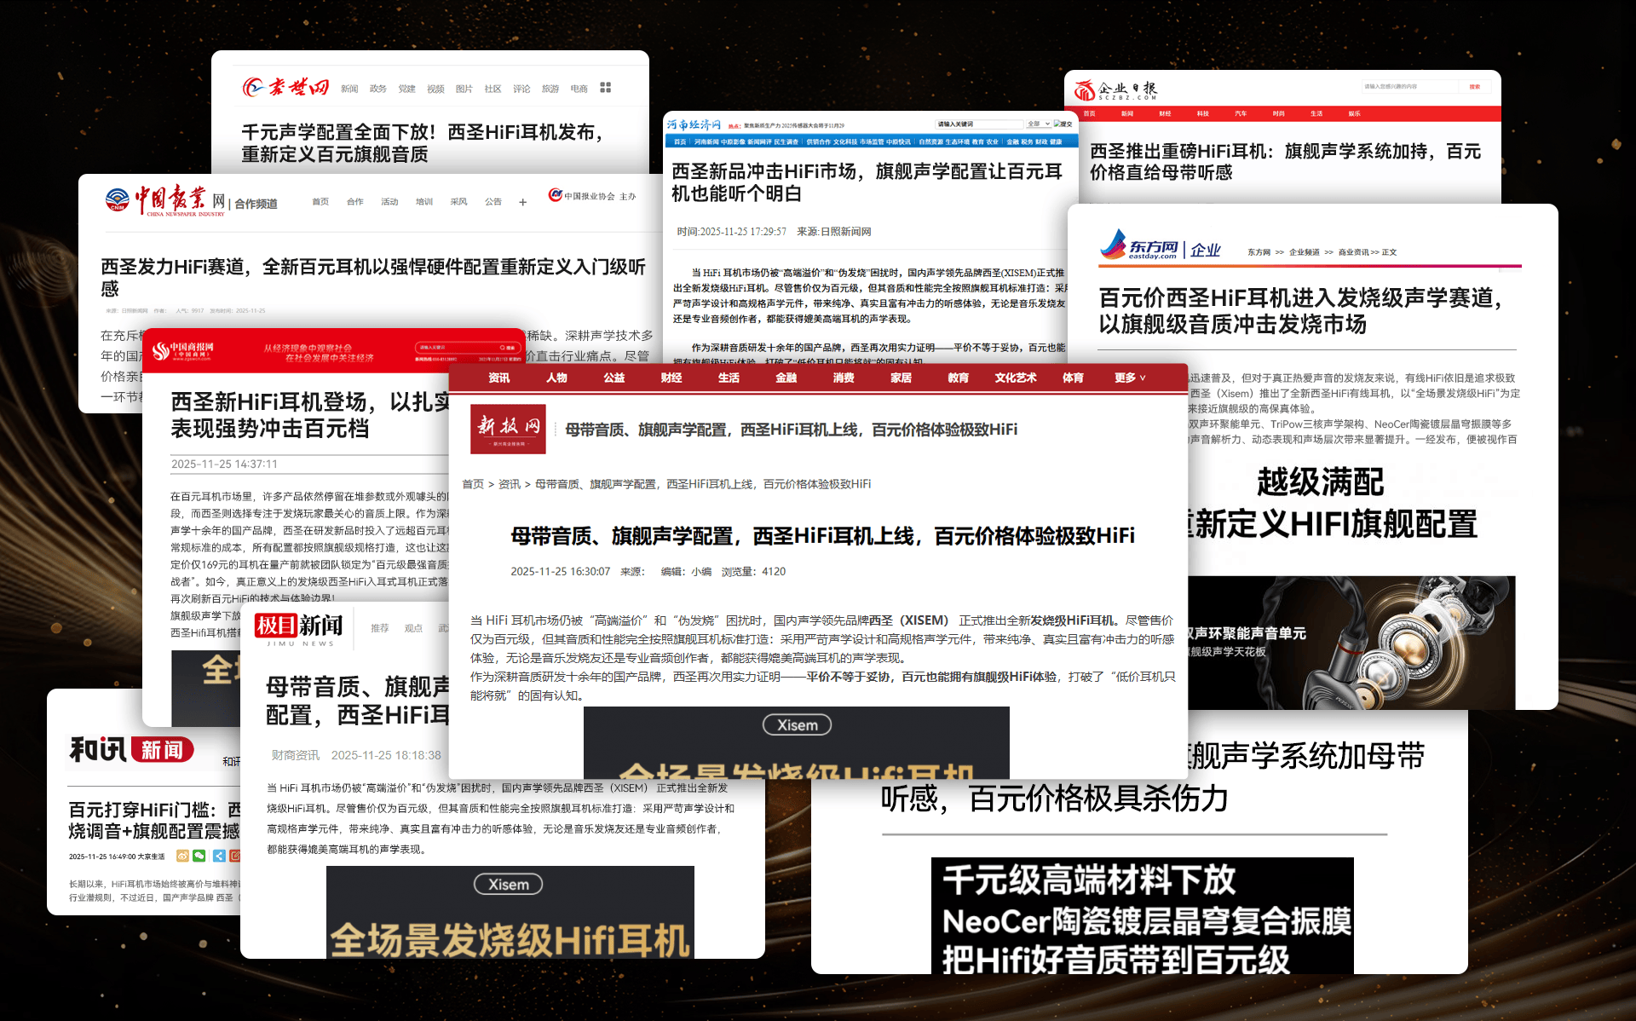Click the blue share icon under 和讯 headline
The height and width of the screenshot is (1021, 1636).
click(x=219, y=857)
